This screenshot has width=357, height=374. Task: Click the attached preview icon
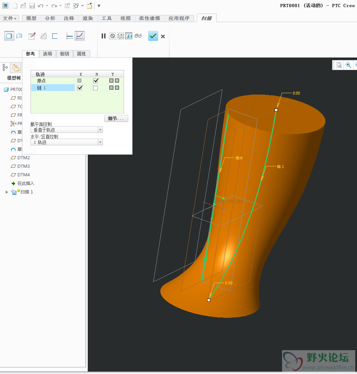[x=129, y=36]
